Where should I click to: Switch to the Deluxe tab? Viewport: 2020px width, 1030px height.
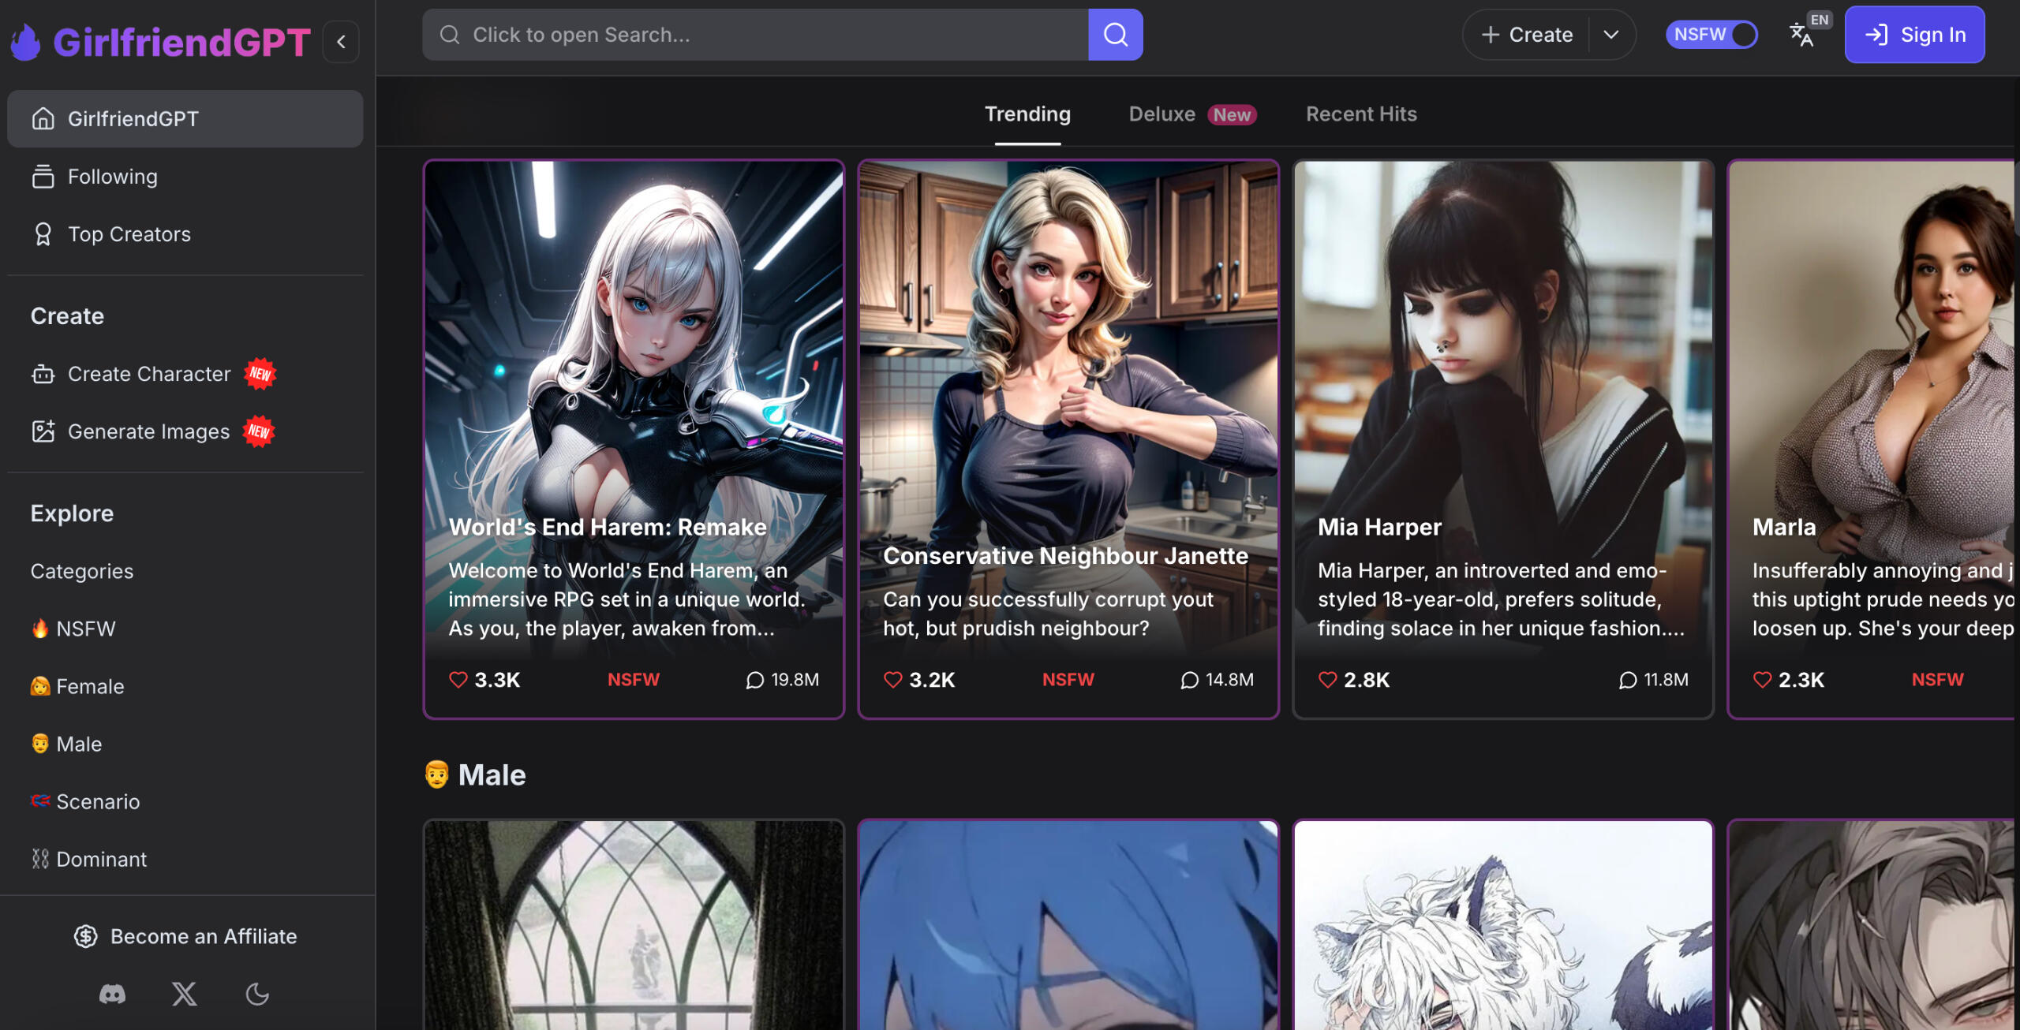1162,114
